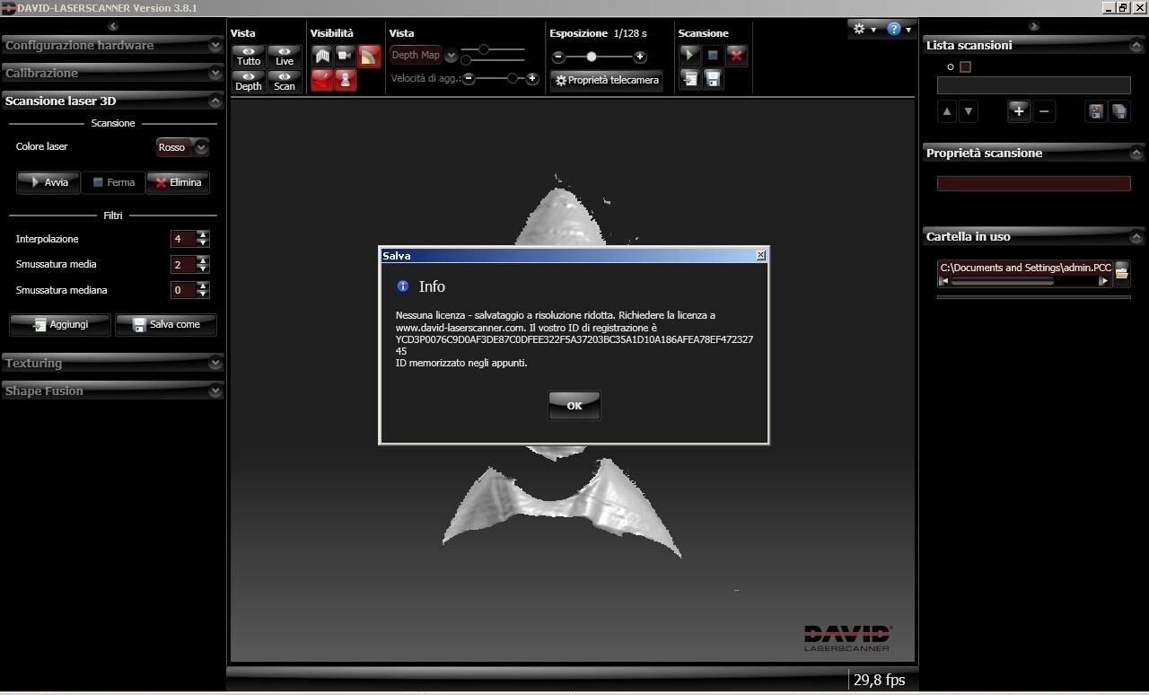The width and height of the screenshot is (1149, 695).
Task: Click the Interpolazione value field
Action: 183,239
